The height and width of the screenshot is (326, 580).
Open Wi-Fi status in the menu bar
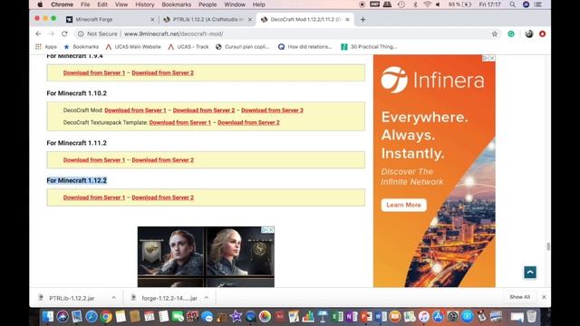[x=427, y=5]
